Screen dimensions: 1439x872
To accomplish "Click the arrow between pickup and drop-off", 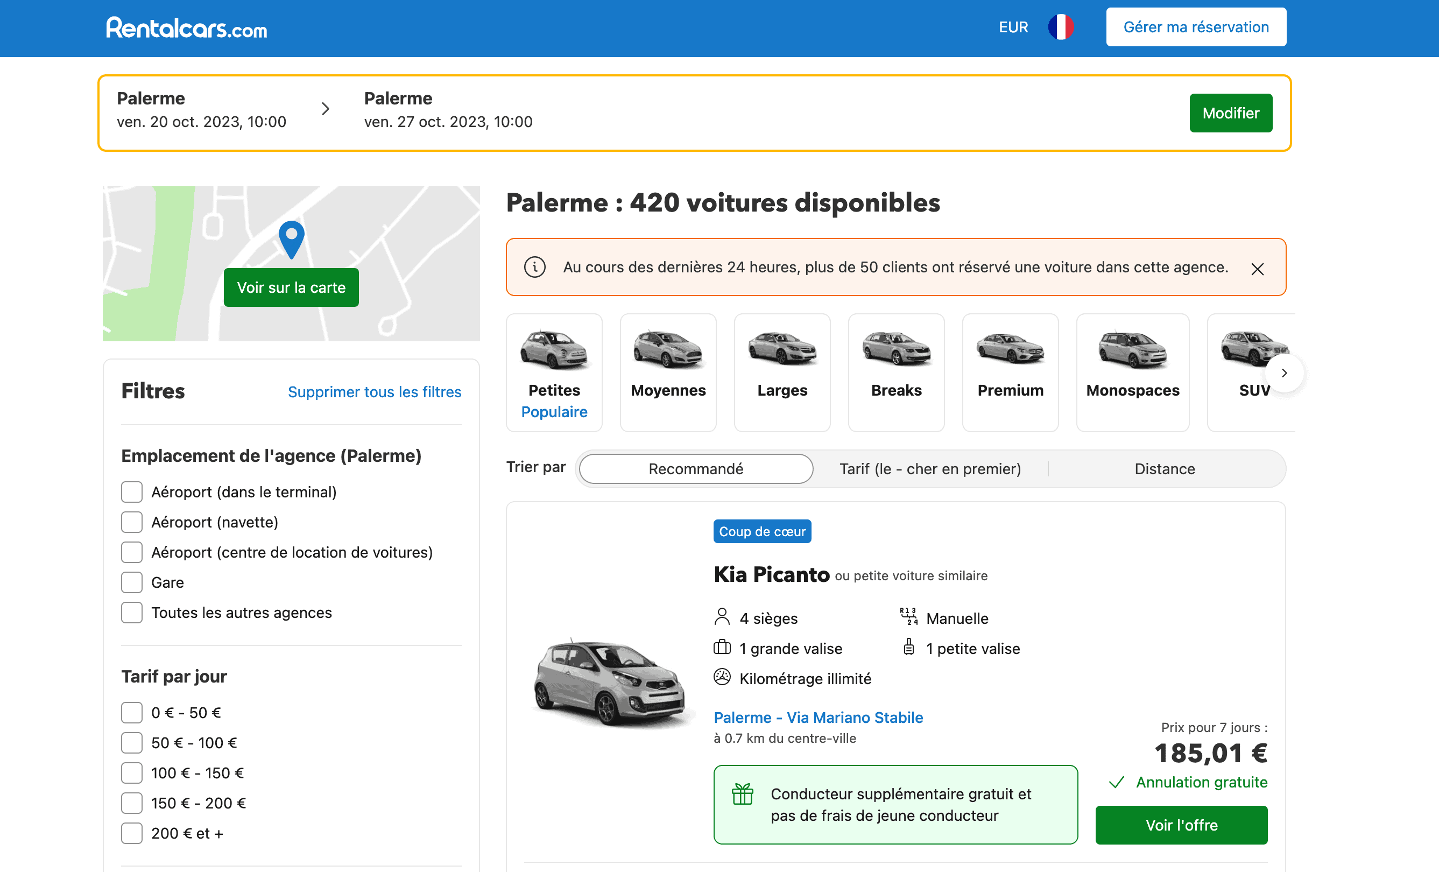I will pyautogui.click(x=325, y=109).
